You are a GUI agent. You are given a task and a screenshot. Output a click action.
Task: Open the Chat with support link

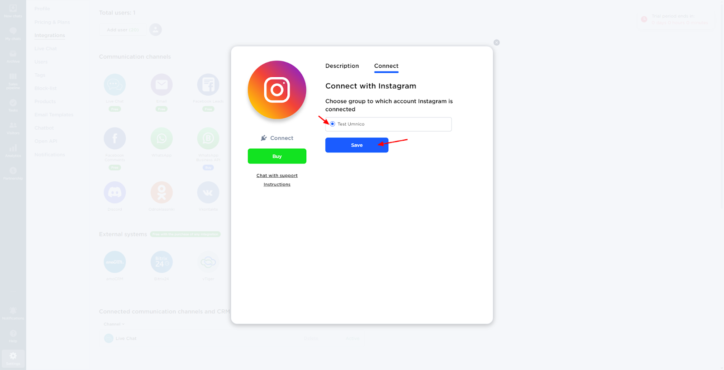(277, 176)
